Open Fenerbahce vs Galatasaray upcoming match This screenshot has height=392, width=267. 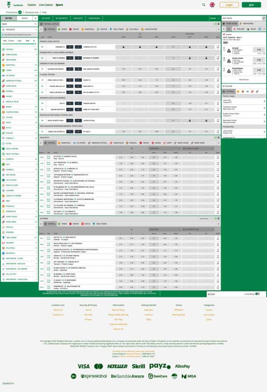pos(67,287)
